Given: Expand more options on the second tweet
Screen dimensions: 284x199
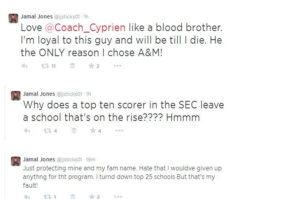Looking at the screenshot, I should (x=119, y=131).
